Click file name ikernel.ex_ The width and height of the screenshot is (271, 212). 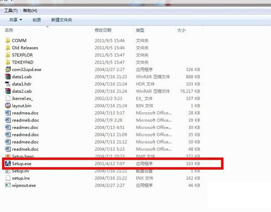[22, 99]
